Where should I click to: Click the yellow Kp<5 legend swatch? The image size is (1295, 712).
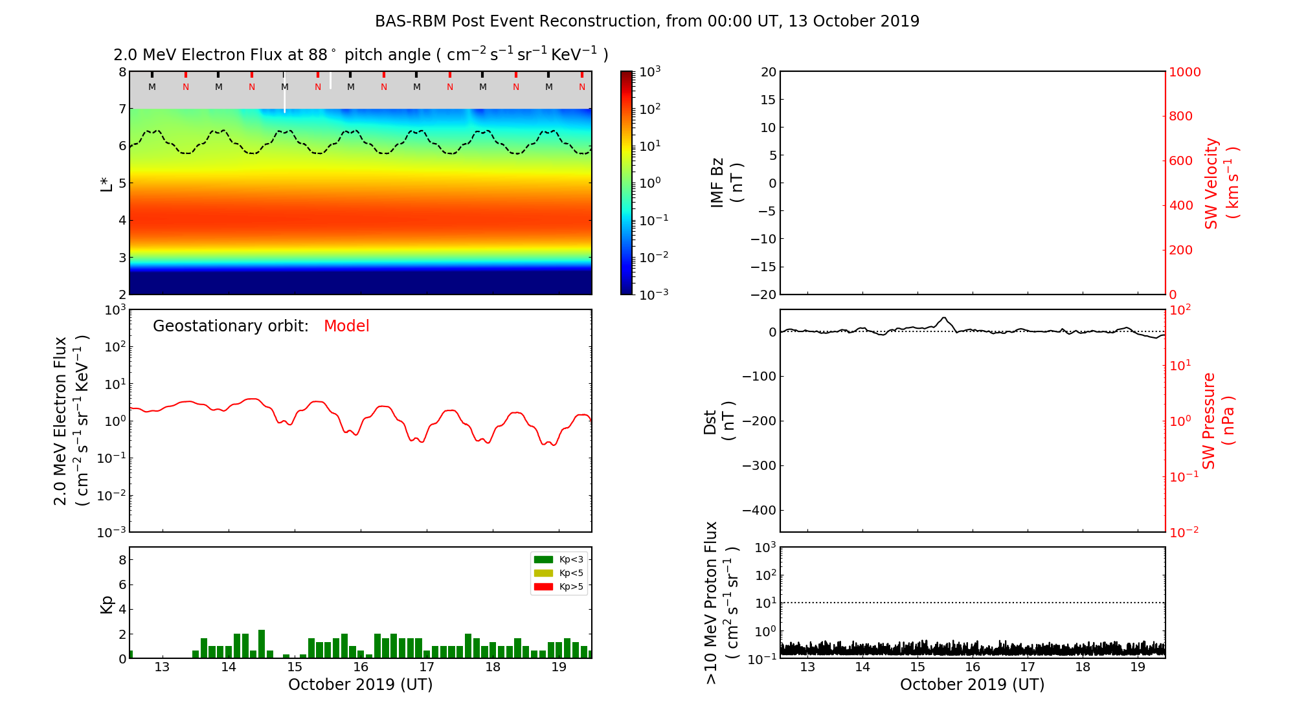click(x=543, y=573)
